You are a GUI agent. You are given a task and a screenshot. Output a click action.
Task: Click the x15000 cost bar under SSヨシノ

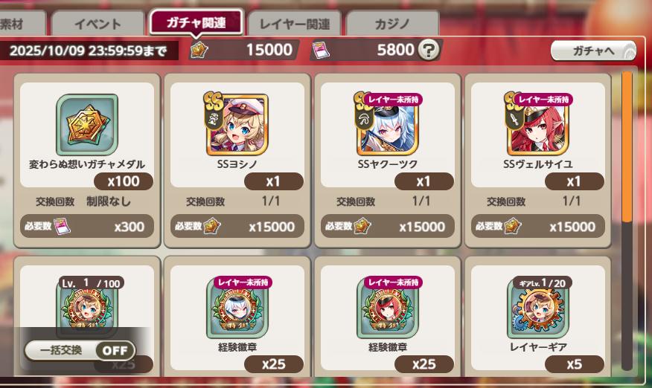tap(237, 226)
